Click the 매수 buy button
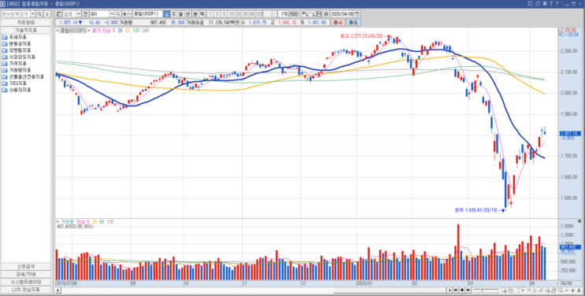The height and width of the screenshot is (296, 585). click(339, 22)
